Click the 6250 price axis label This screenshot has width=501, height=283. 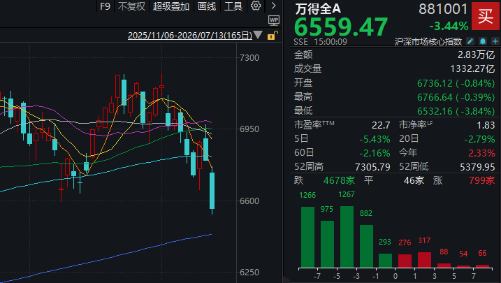click(x=249, y=273)
